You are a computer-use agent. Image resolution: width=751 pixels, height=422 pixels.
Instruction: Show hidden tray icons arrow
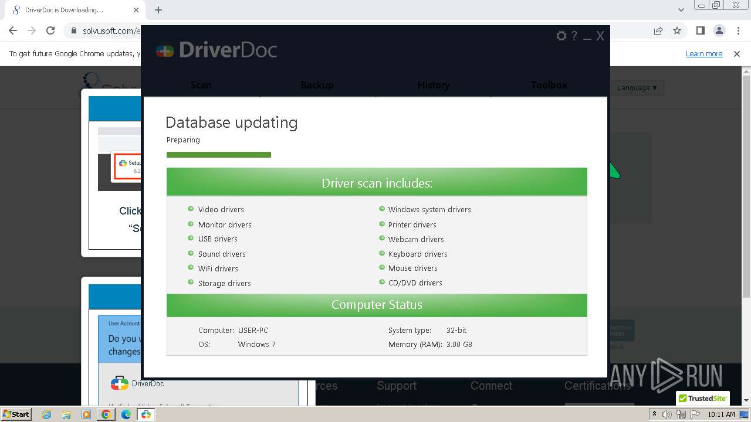654,414
